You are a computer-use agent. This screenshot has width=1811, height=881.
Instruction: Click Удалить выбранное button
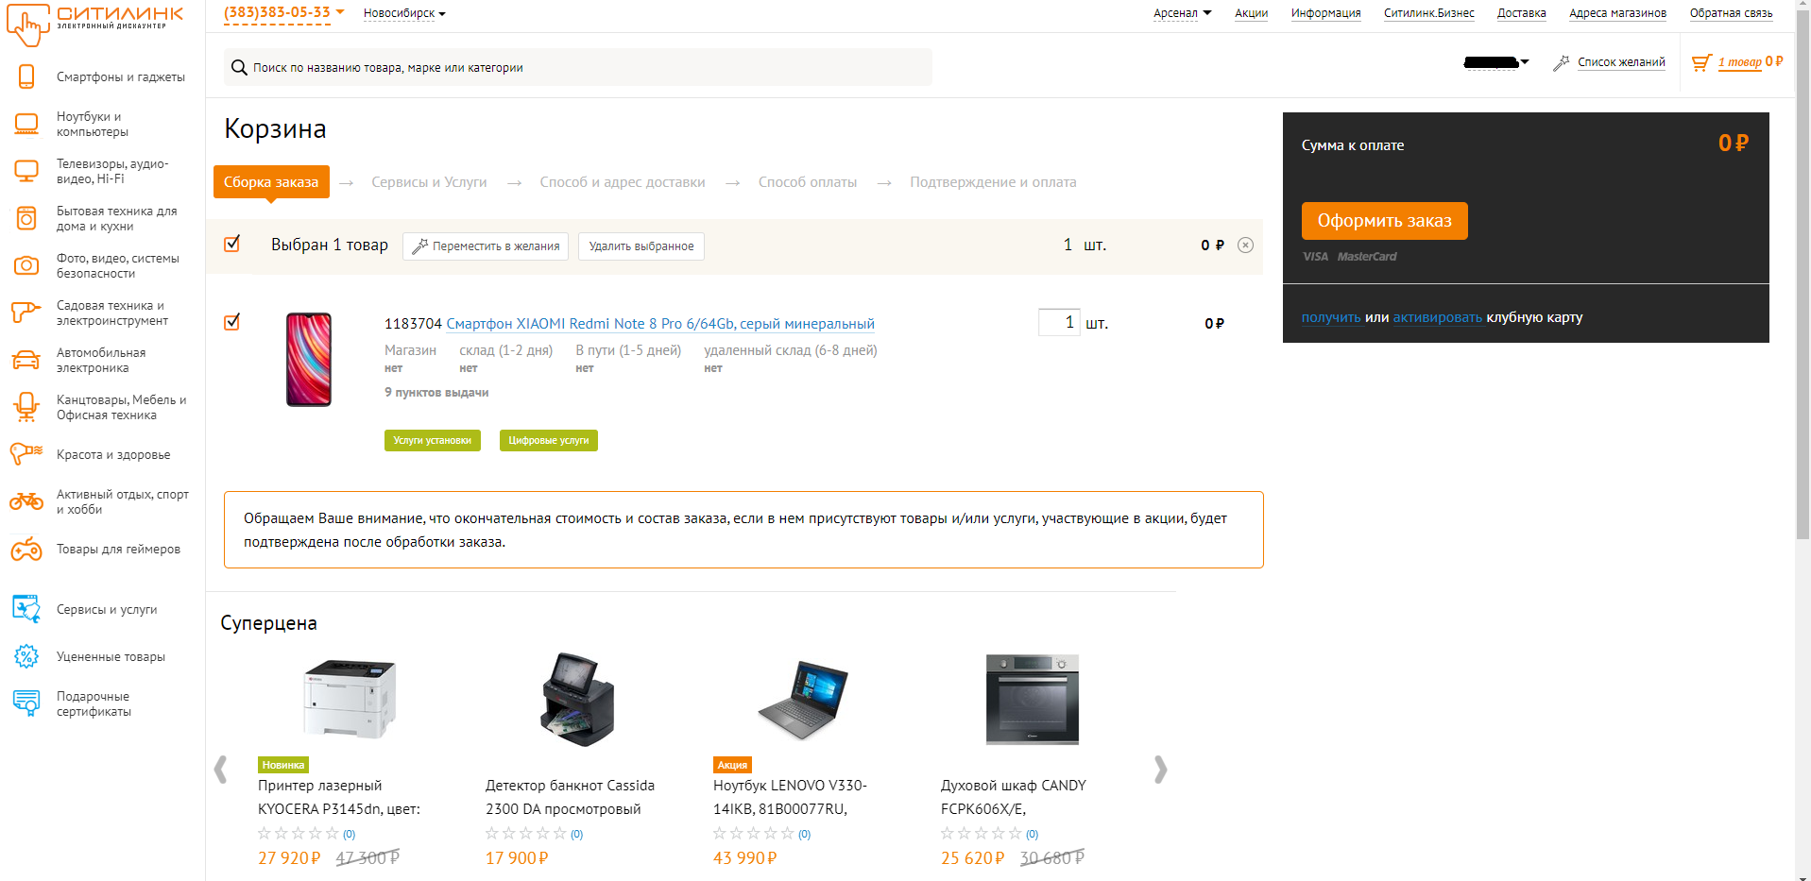click(641, 246)
